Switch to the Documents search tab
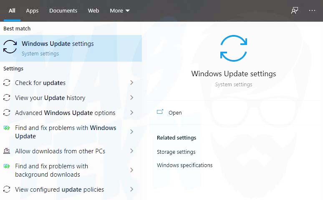The image size is (323, 200). click(x=63, y=10)
